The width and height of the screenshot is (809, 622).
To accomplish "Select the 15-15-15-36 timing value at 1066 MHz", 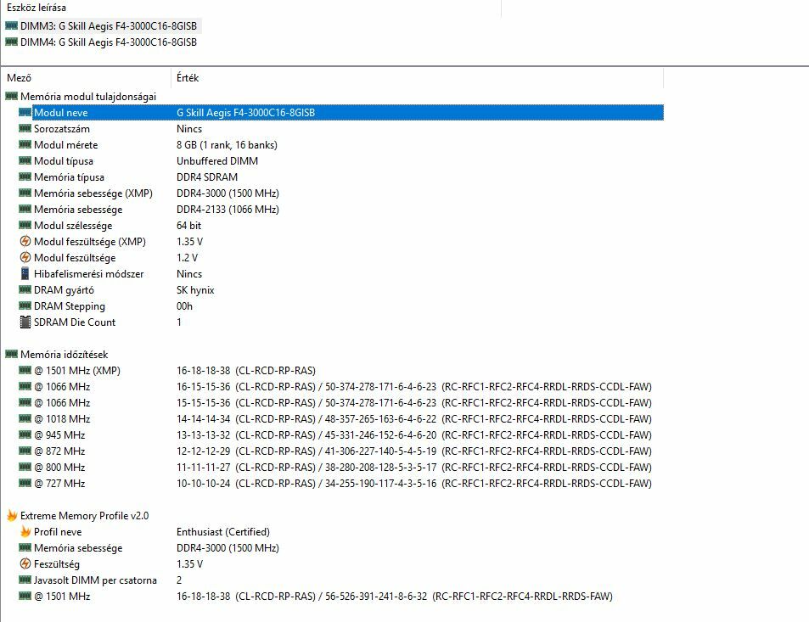I will 413,403.
